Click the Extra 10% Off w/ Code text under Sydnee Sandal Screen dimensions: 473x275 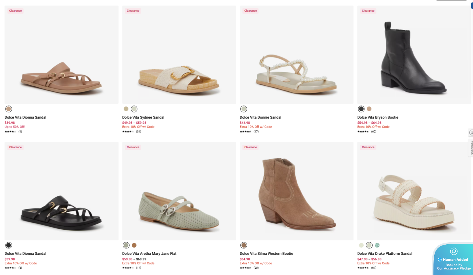[138, 127]
